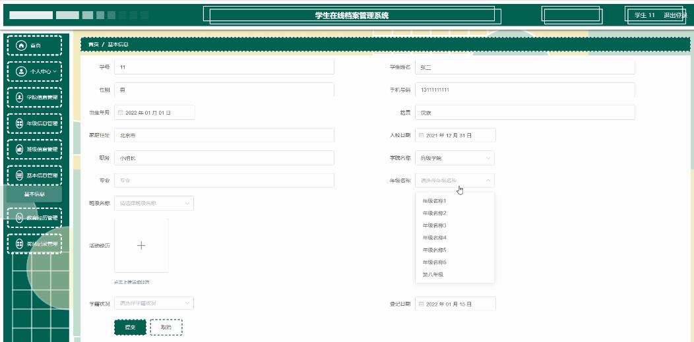Click the 手机号码 input field
This screenshot has height=342, width=694.
pyautogui.click(x=525, y=90)
